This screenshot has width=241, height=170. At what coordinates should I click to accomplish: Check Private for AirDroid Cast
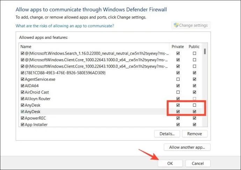coord(178,92)
